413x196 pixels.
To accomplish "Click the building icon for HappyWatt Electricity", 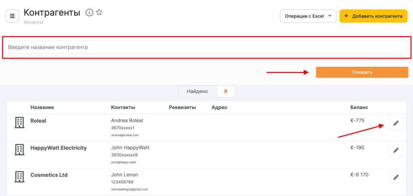I will pyautogui.click(x=19, y=150).
